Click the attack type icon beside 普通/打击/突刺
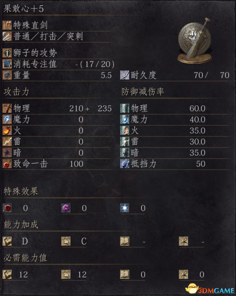 pos(7,37)
